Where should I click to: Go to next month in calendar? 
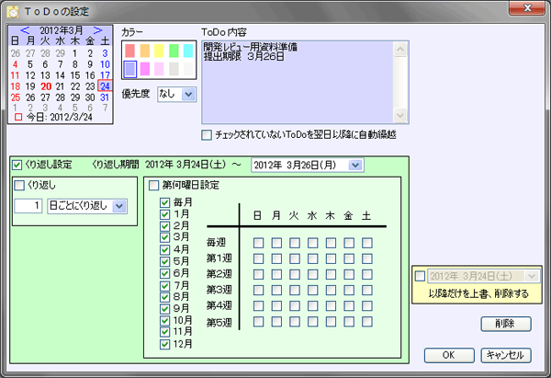(x=98, y=30)
